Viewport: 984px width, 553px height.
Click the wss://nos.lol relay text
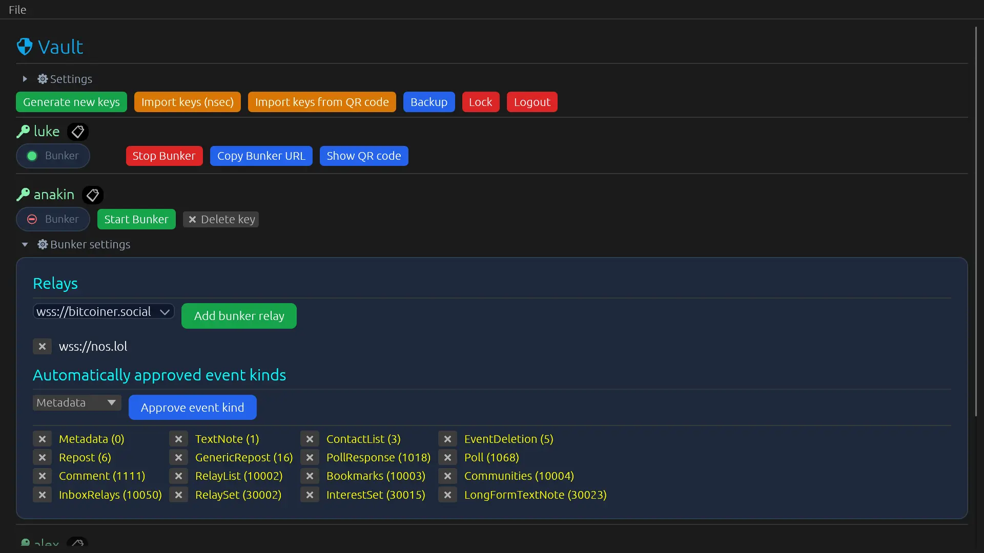93,347
